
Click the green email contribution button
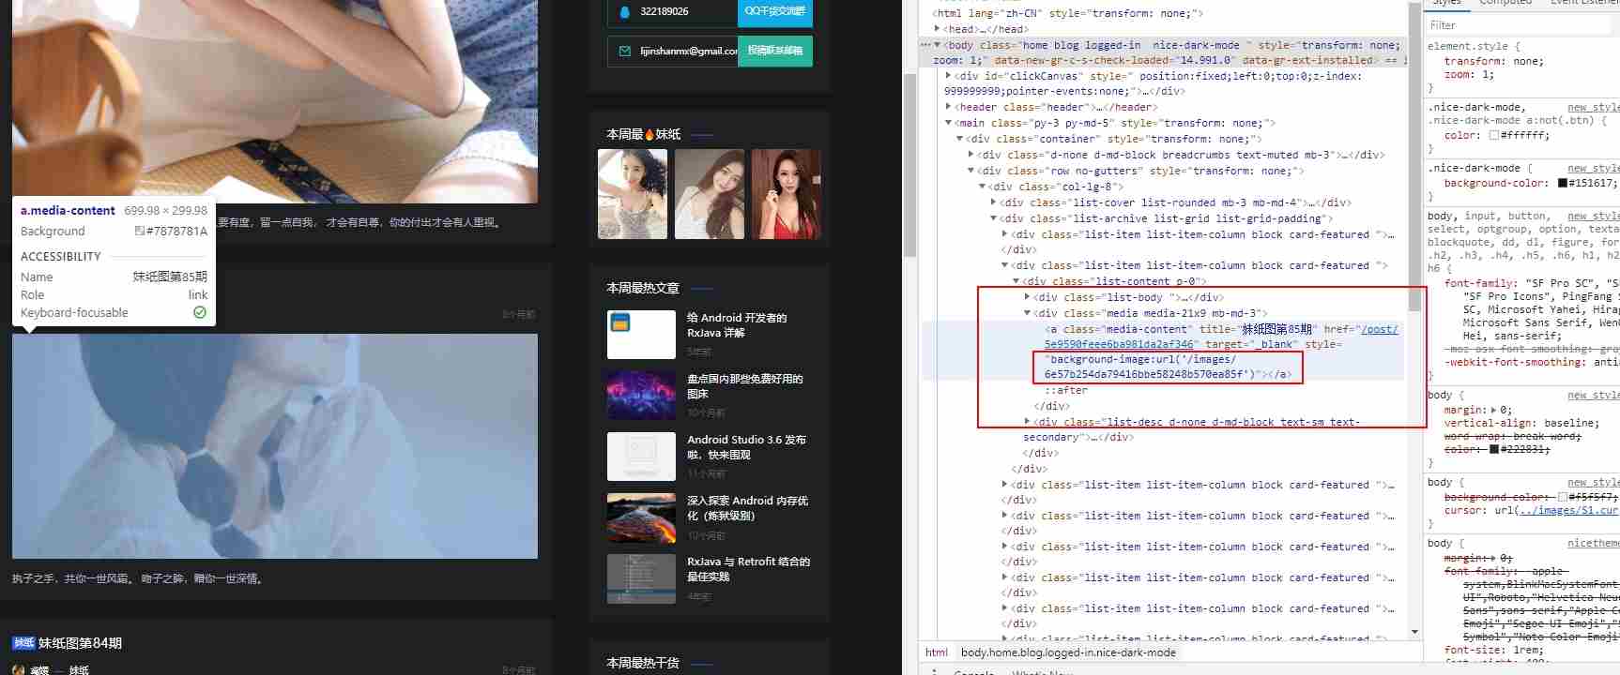coord(775,51)
